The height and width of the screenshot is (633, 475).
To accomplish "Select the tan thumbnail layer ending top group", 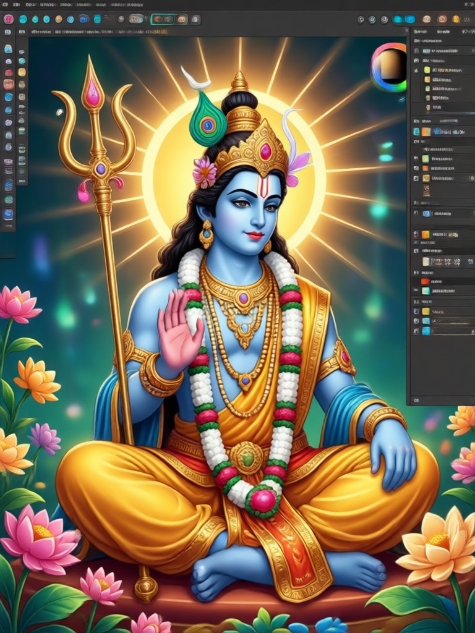I will tap(434, 108).
